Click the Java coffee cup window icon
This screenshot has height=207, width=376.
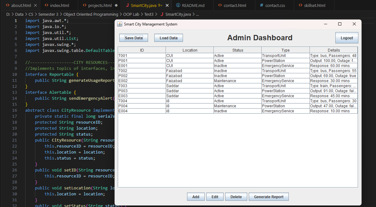pyautogui.click(x=119, y=24)
